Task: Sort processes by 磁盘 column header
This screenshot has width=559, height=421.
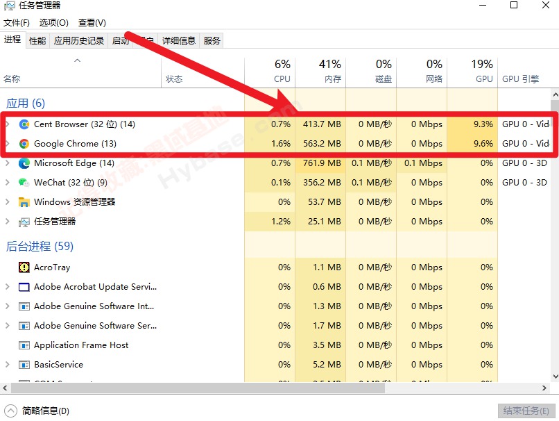Action: (371, 72)
